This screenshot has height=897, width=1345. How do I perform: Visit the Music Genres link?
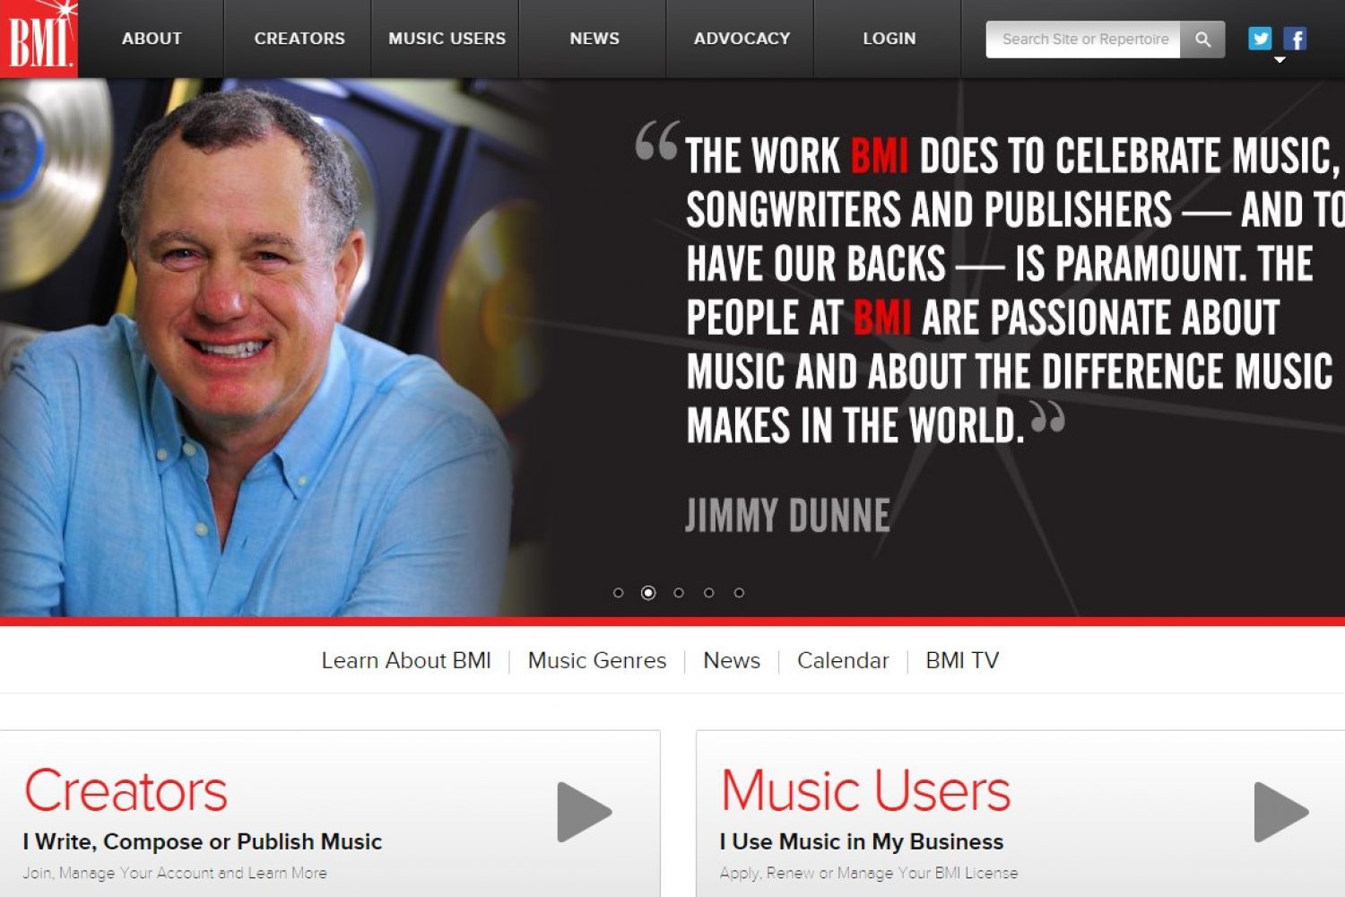pyautogui.click(x=597, y=661)
